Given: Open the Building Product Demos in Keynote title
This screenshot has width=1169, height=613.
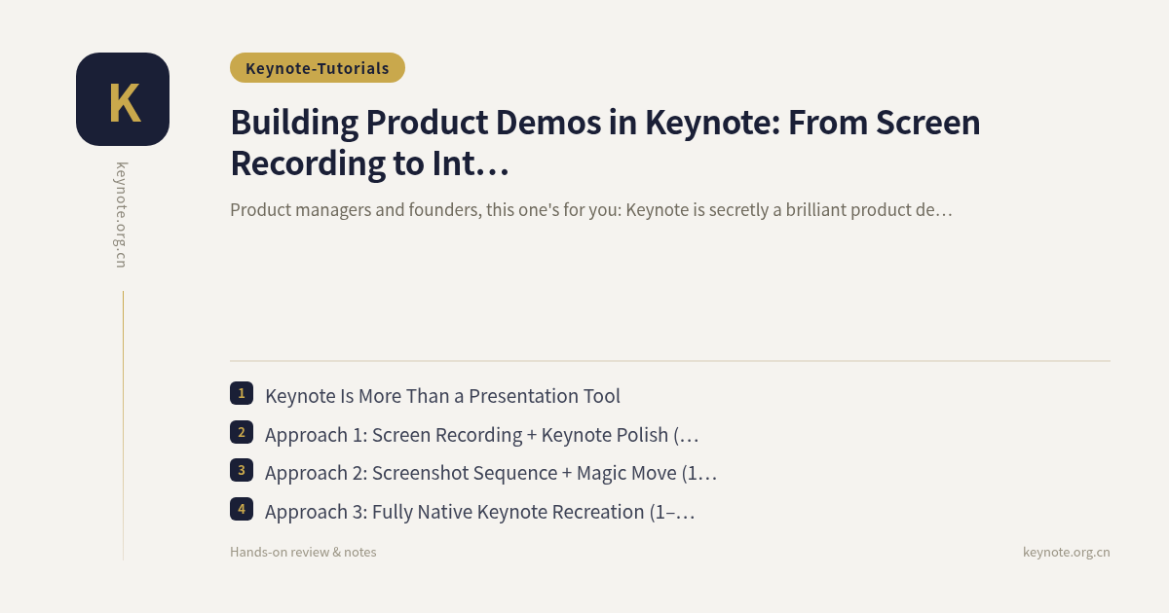Looking at the screenshot, I should click(x=605, y=143).
